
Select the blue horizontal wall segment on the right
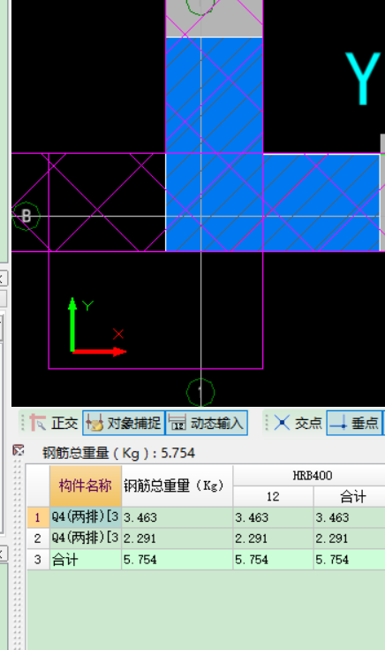click(x=321, y=203)
